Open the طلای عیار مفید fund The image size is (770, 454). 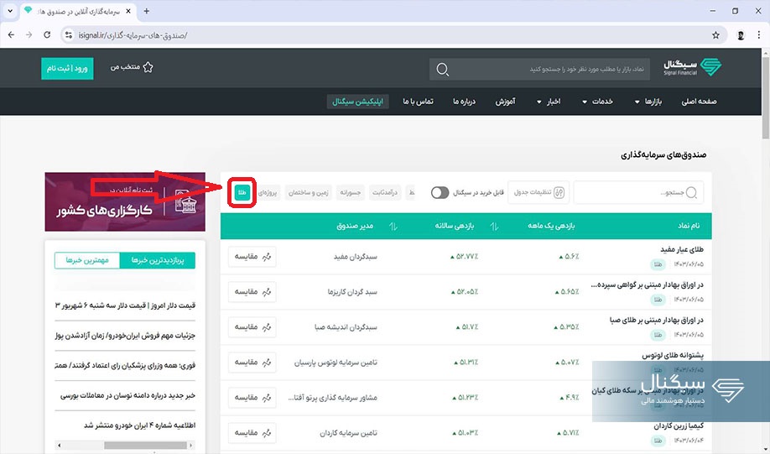point(682,249)
